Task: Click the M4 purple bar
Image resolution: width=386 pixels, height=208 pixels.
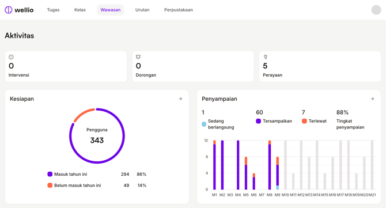Action: coord(238,165)
